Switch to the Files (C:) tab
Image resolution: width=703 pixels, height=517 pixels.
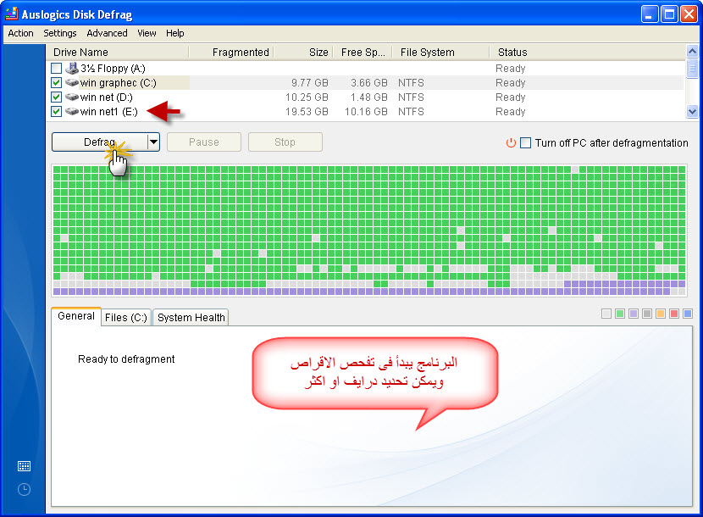(x=126, y=317)
